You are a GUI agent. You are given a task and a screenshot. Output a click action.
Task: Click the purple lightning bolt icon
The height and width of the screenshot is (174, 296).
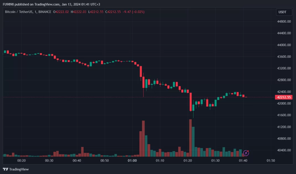pyautogui.click(x=246, y=153)
